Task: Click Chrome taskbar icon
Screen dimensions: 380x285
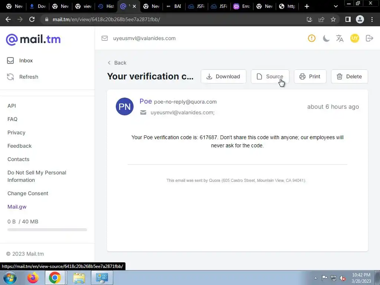Action: click(55, 278)
